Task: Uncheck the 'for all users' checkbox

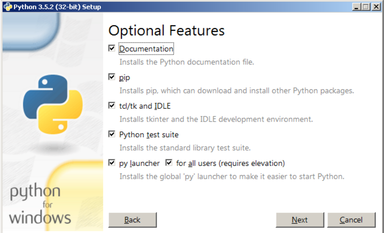Action: coord(169,163)
